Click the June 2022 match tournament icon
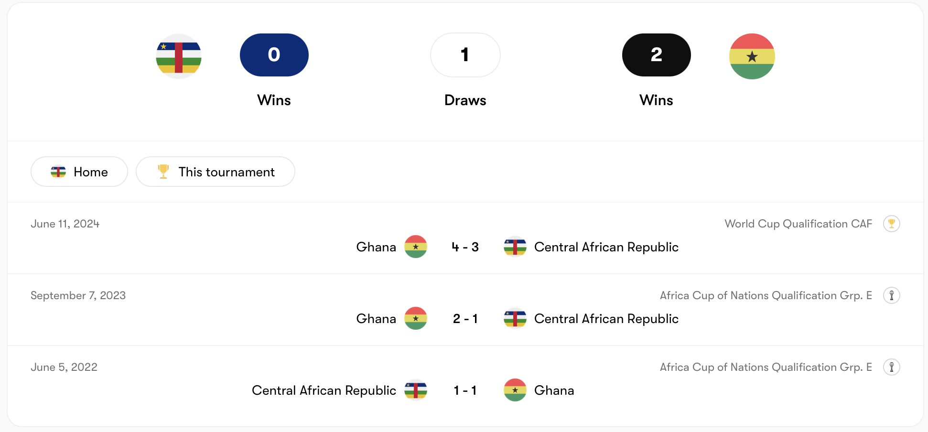 point(891,367)
